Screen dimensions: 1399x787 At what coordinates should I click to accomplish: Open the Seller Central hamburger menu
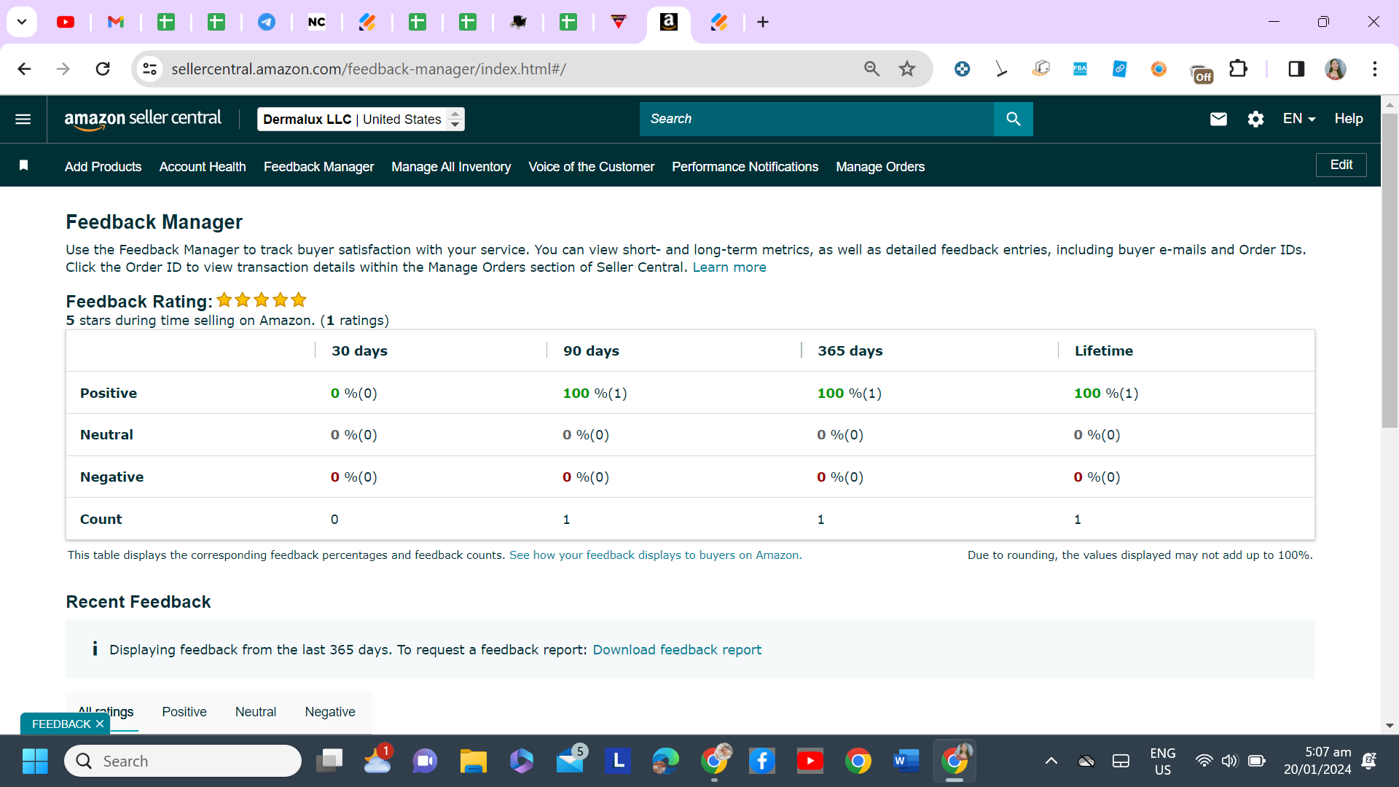23,119
